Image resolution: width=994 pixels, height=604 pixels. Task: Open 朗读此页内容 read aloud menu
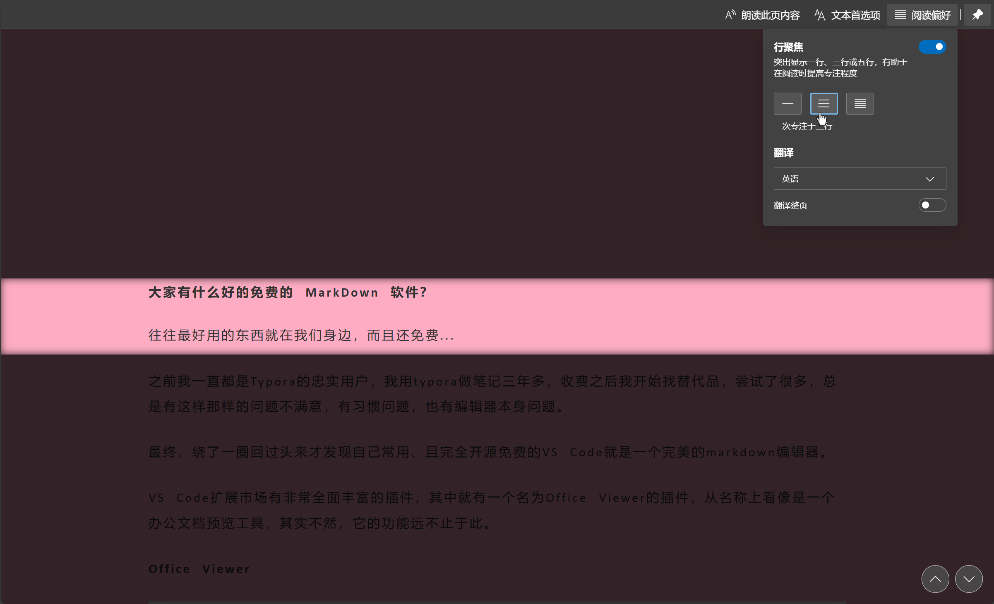[x=770, y=15]
